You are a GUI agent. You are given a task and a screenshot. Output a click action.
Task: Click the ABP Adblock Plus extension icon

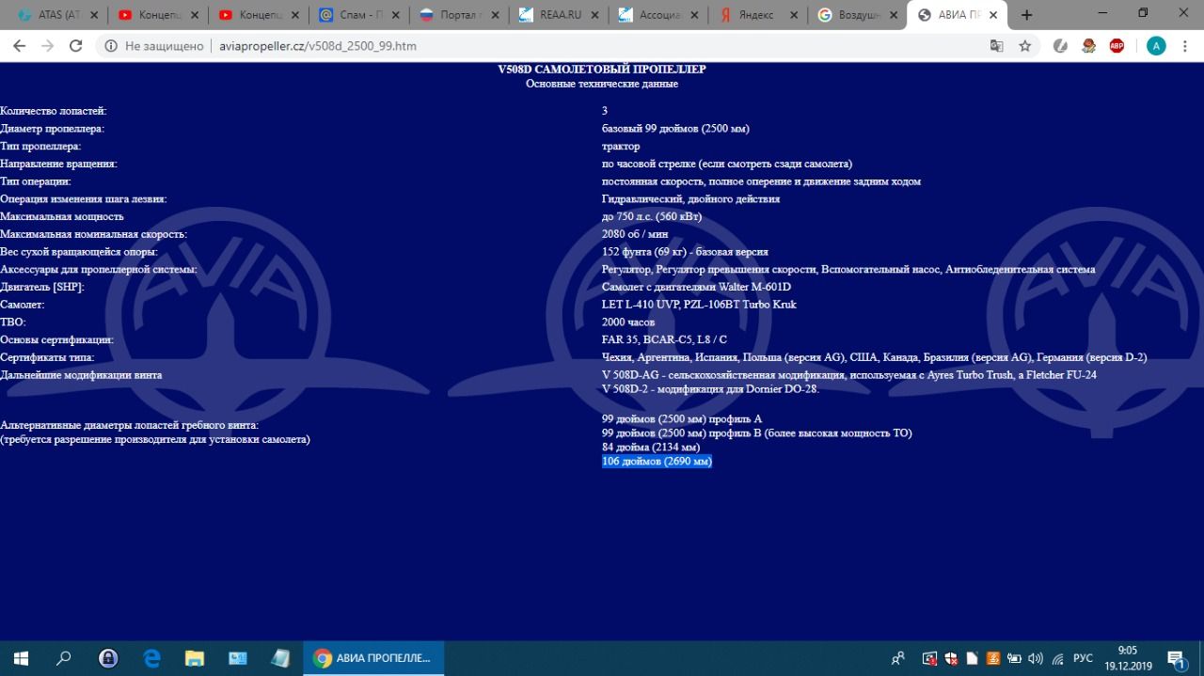[1117, 46]
